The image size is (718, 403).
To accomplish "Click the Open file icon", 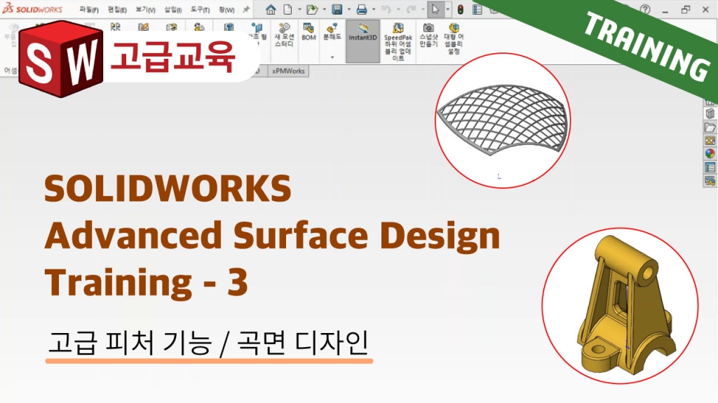I will (x=312, y=9).
